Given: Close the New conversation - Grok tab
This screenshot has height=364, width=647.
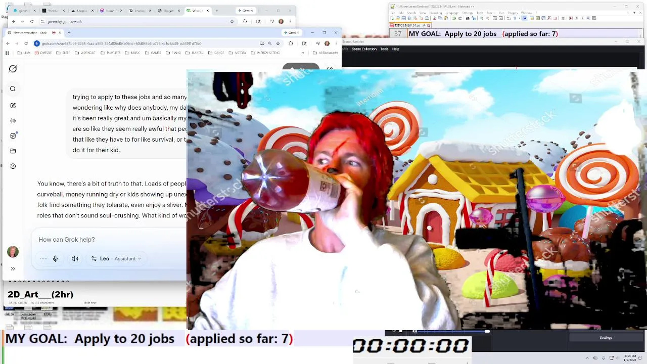Looking at the screenshot, I should [x=60, y=32].
